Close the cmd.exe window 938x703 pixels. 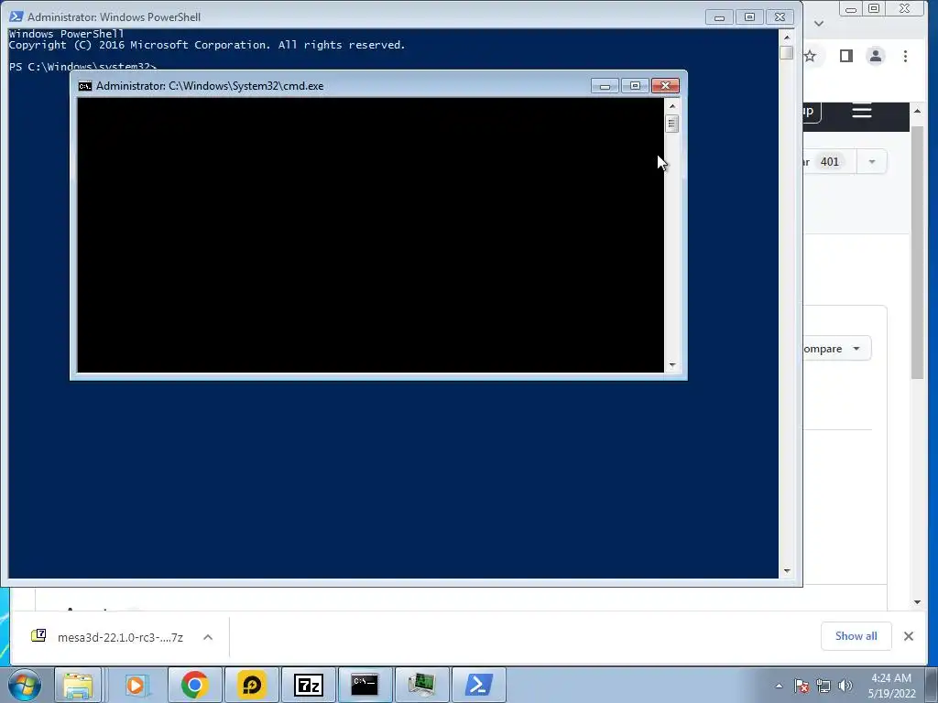[665, 86]
